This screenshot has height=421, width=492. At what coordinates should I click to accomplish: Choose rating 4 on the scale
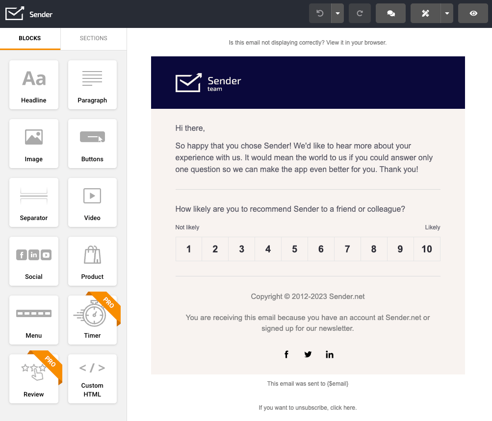click(x=268, y=249)
